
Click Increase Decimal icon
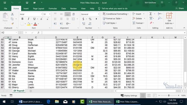[x=84, y=24]
